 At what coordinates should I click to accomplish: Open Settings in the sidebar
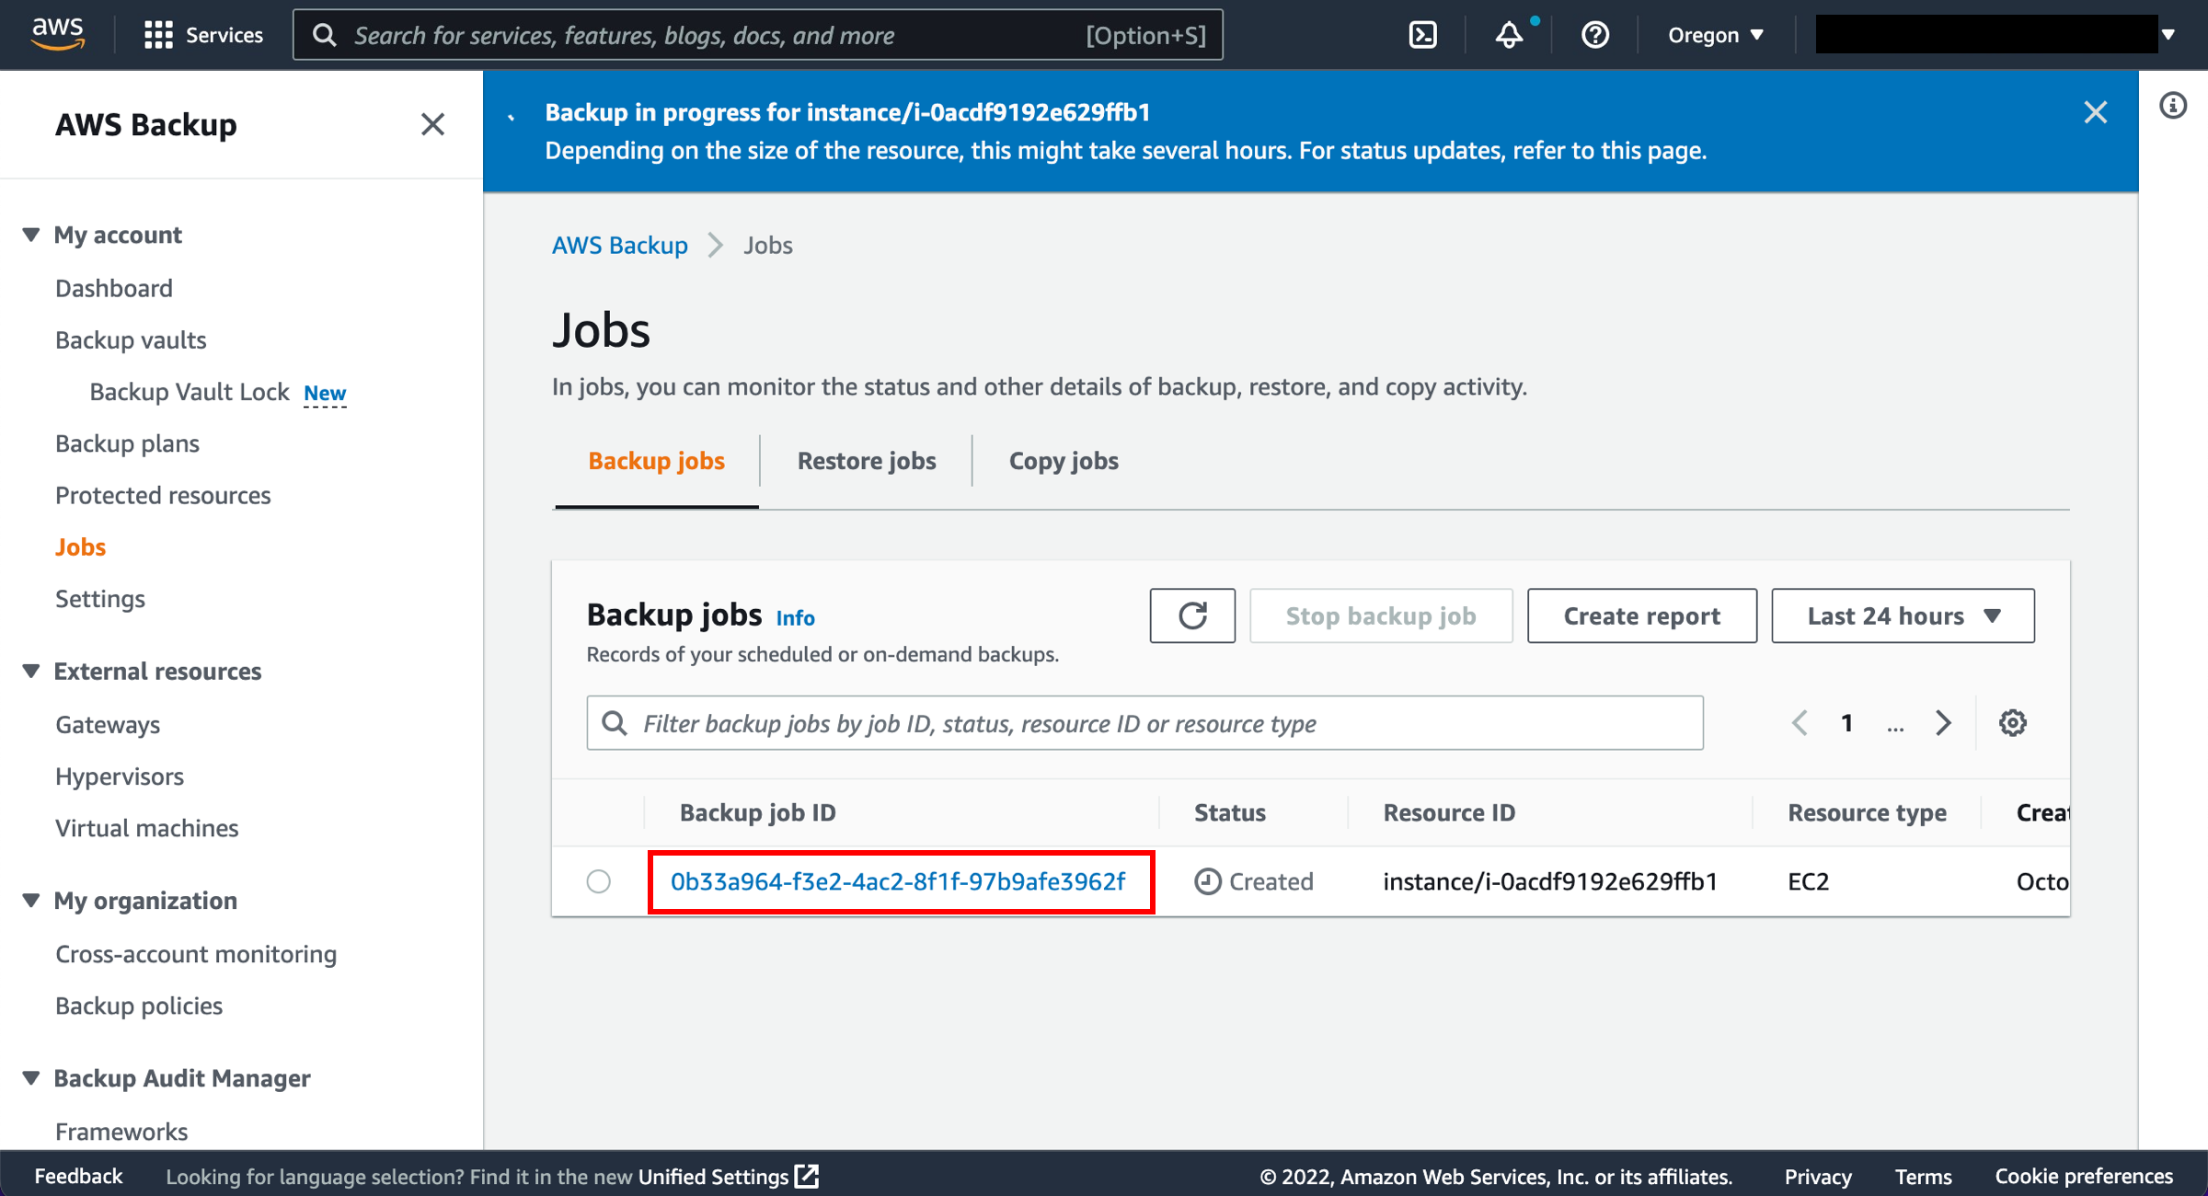click(x=100, y=599)
